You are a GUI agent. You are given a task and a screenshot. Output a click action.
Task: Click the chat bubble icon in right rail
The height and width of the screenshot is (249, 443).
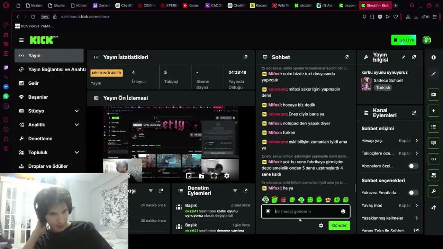[x=434, y=143]
